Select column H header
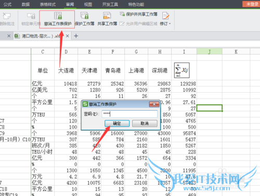This screenshot has width=260, height=196. click(x=160, y=52)
